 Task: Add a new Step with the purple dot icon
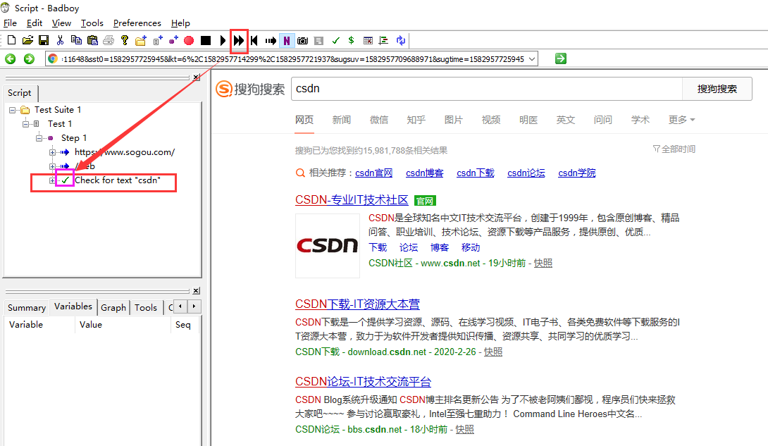pyautogui.click(x=173, y=41)
